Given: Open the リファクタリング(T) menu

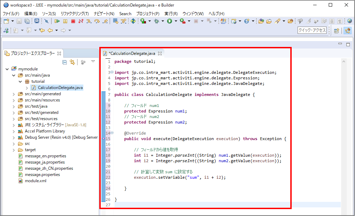Looking at the screenshot, I should (74, 13).
